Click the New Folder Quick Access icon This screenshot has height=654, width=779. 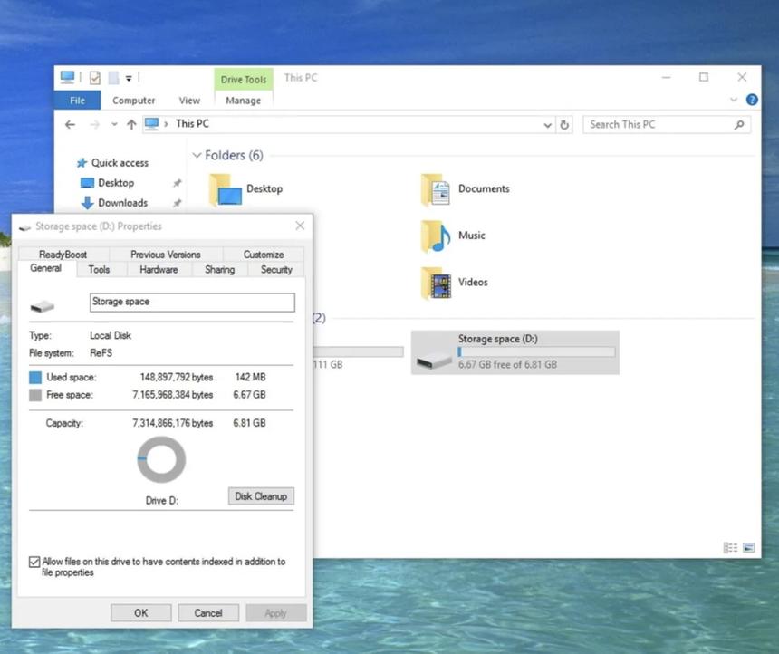(112, 77)
